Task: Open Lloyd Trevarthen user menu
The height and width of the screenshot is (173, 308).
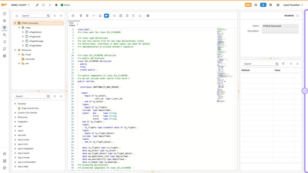Action: coord(293,5)
